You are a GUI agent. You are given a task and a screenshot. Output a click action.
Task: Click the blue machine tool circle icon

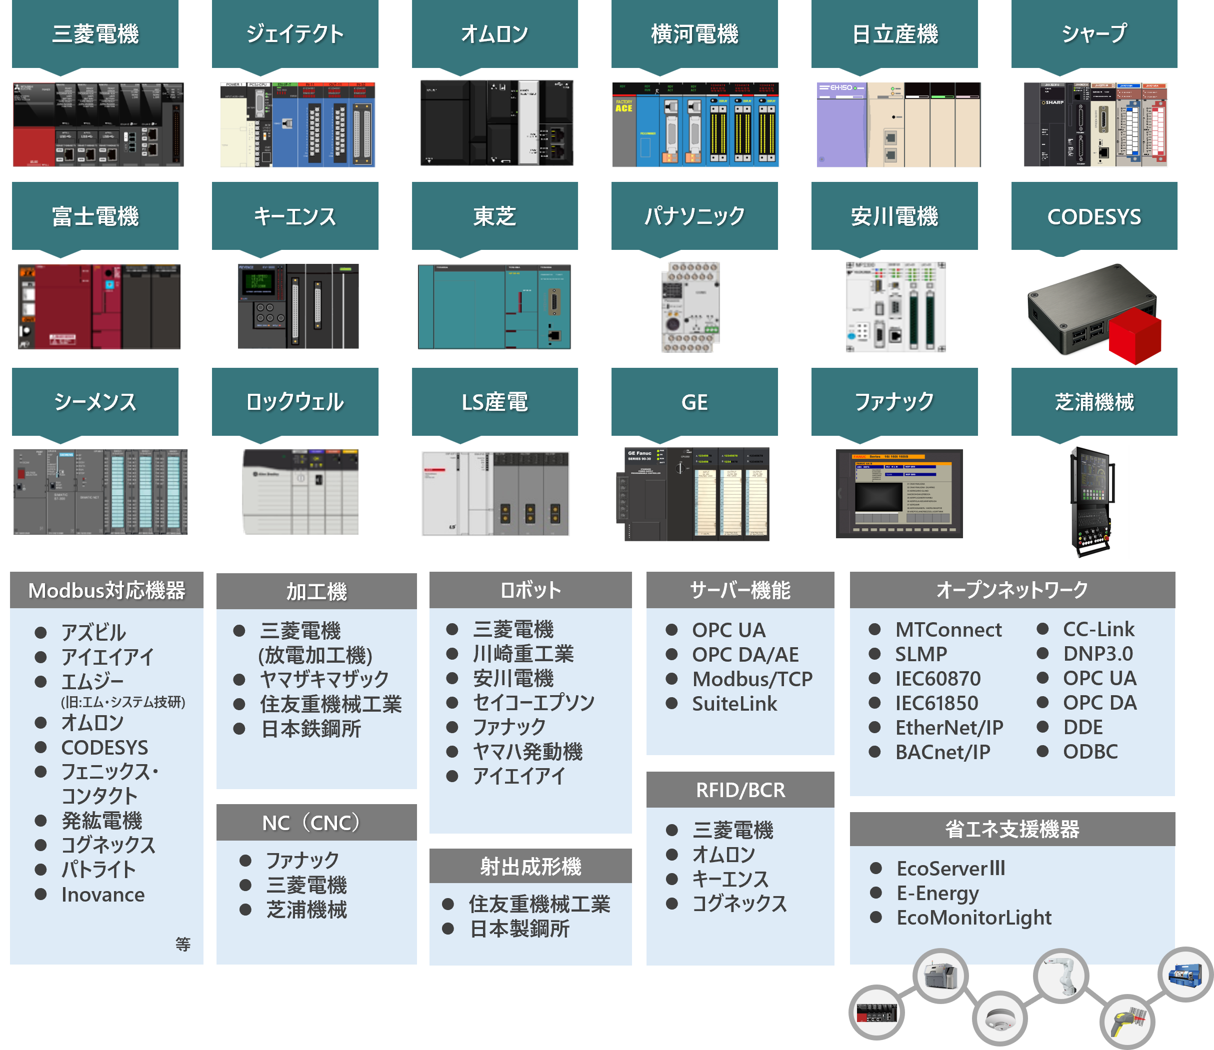[x=1186, y=975]
